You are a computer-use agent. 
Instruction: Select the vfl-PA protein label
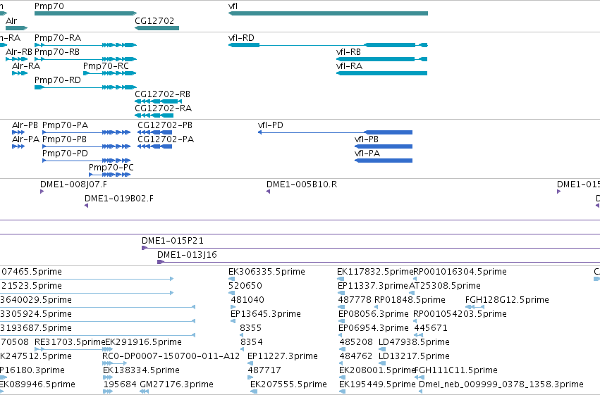367,153
